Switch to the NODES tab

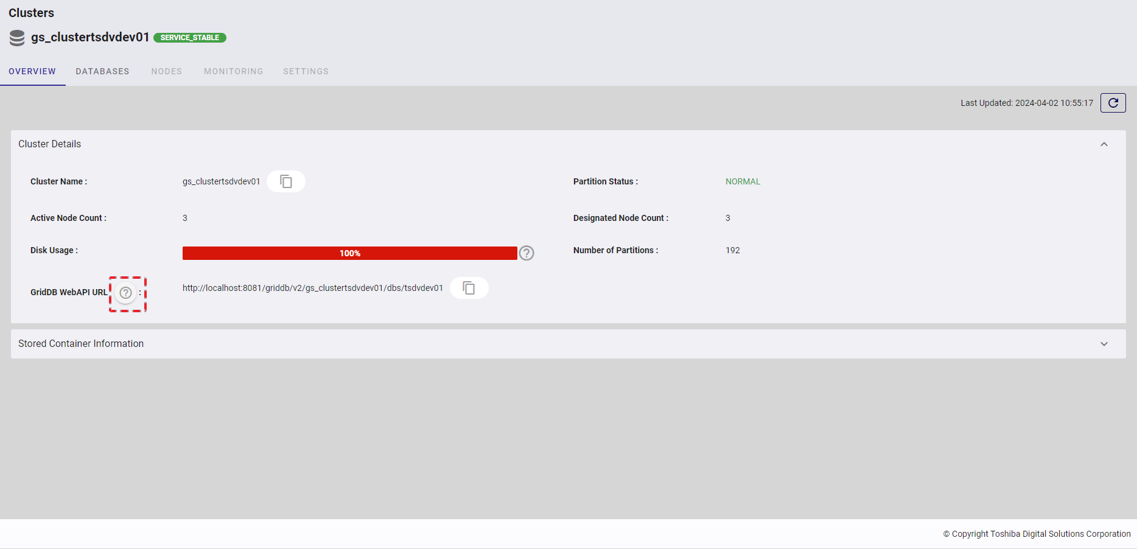(166, 71)
